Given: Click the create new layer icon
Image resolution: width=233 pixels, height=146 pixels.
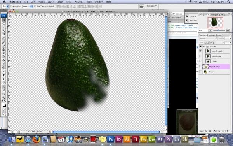Looking at the screenshot, I should click(223, 131).
